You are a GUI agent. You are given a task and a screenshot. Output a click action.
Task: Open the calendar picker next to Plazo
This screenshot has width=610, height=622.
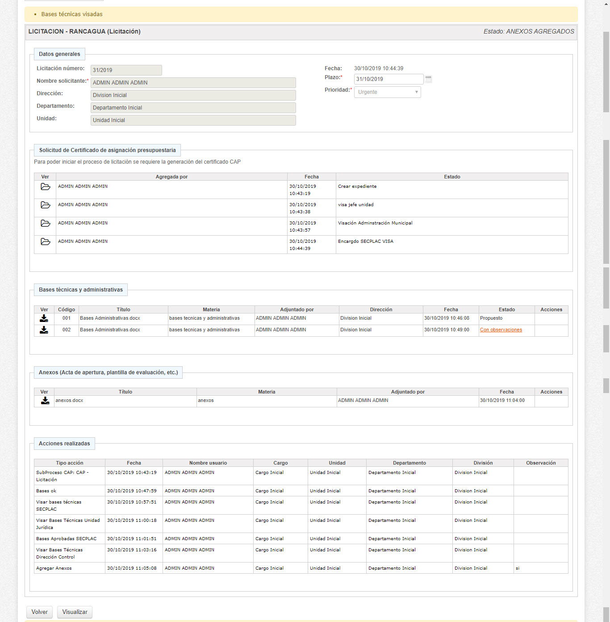(x=428, y=79)
